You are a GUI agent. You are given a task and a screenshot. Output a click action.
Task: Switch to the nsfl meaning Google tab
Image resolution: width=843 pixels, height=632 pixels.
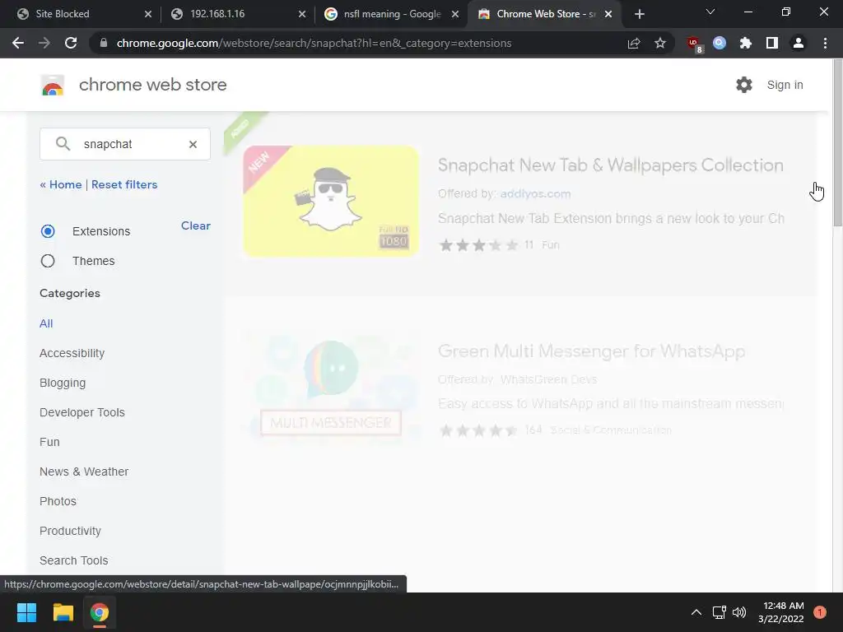click(391, 15)
